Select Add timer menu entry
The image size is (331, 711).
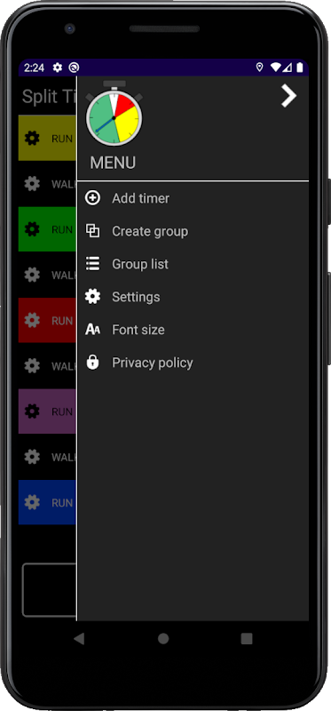coord(193,198)
